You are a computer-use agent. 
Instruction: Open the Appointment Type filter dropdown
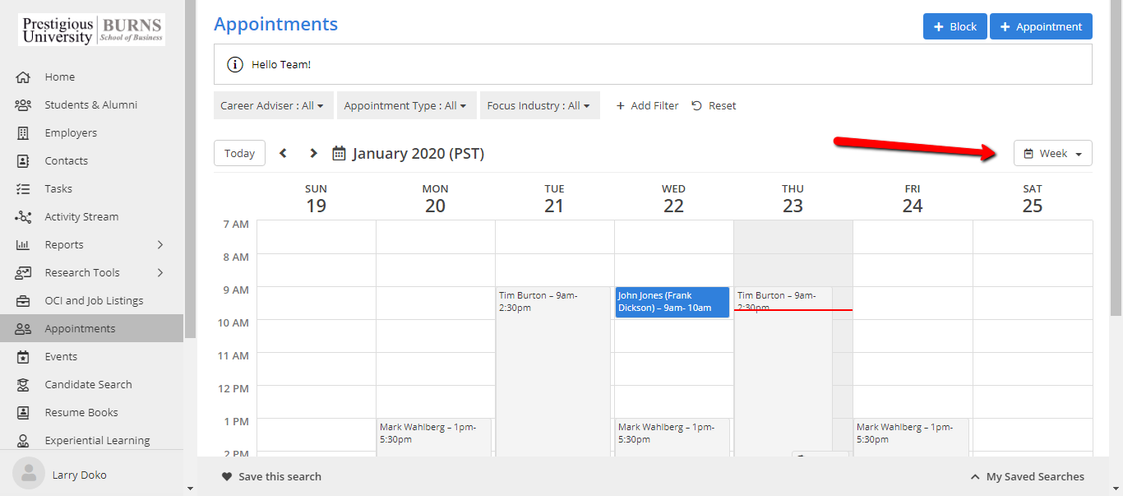(x=404, y=105)
